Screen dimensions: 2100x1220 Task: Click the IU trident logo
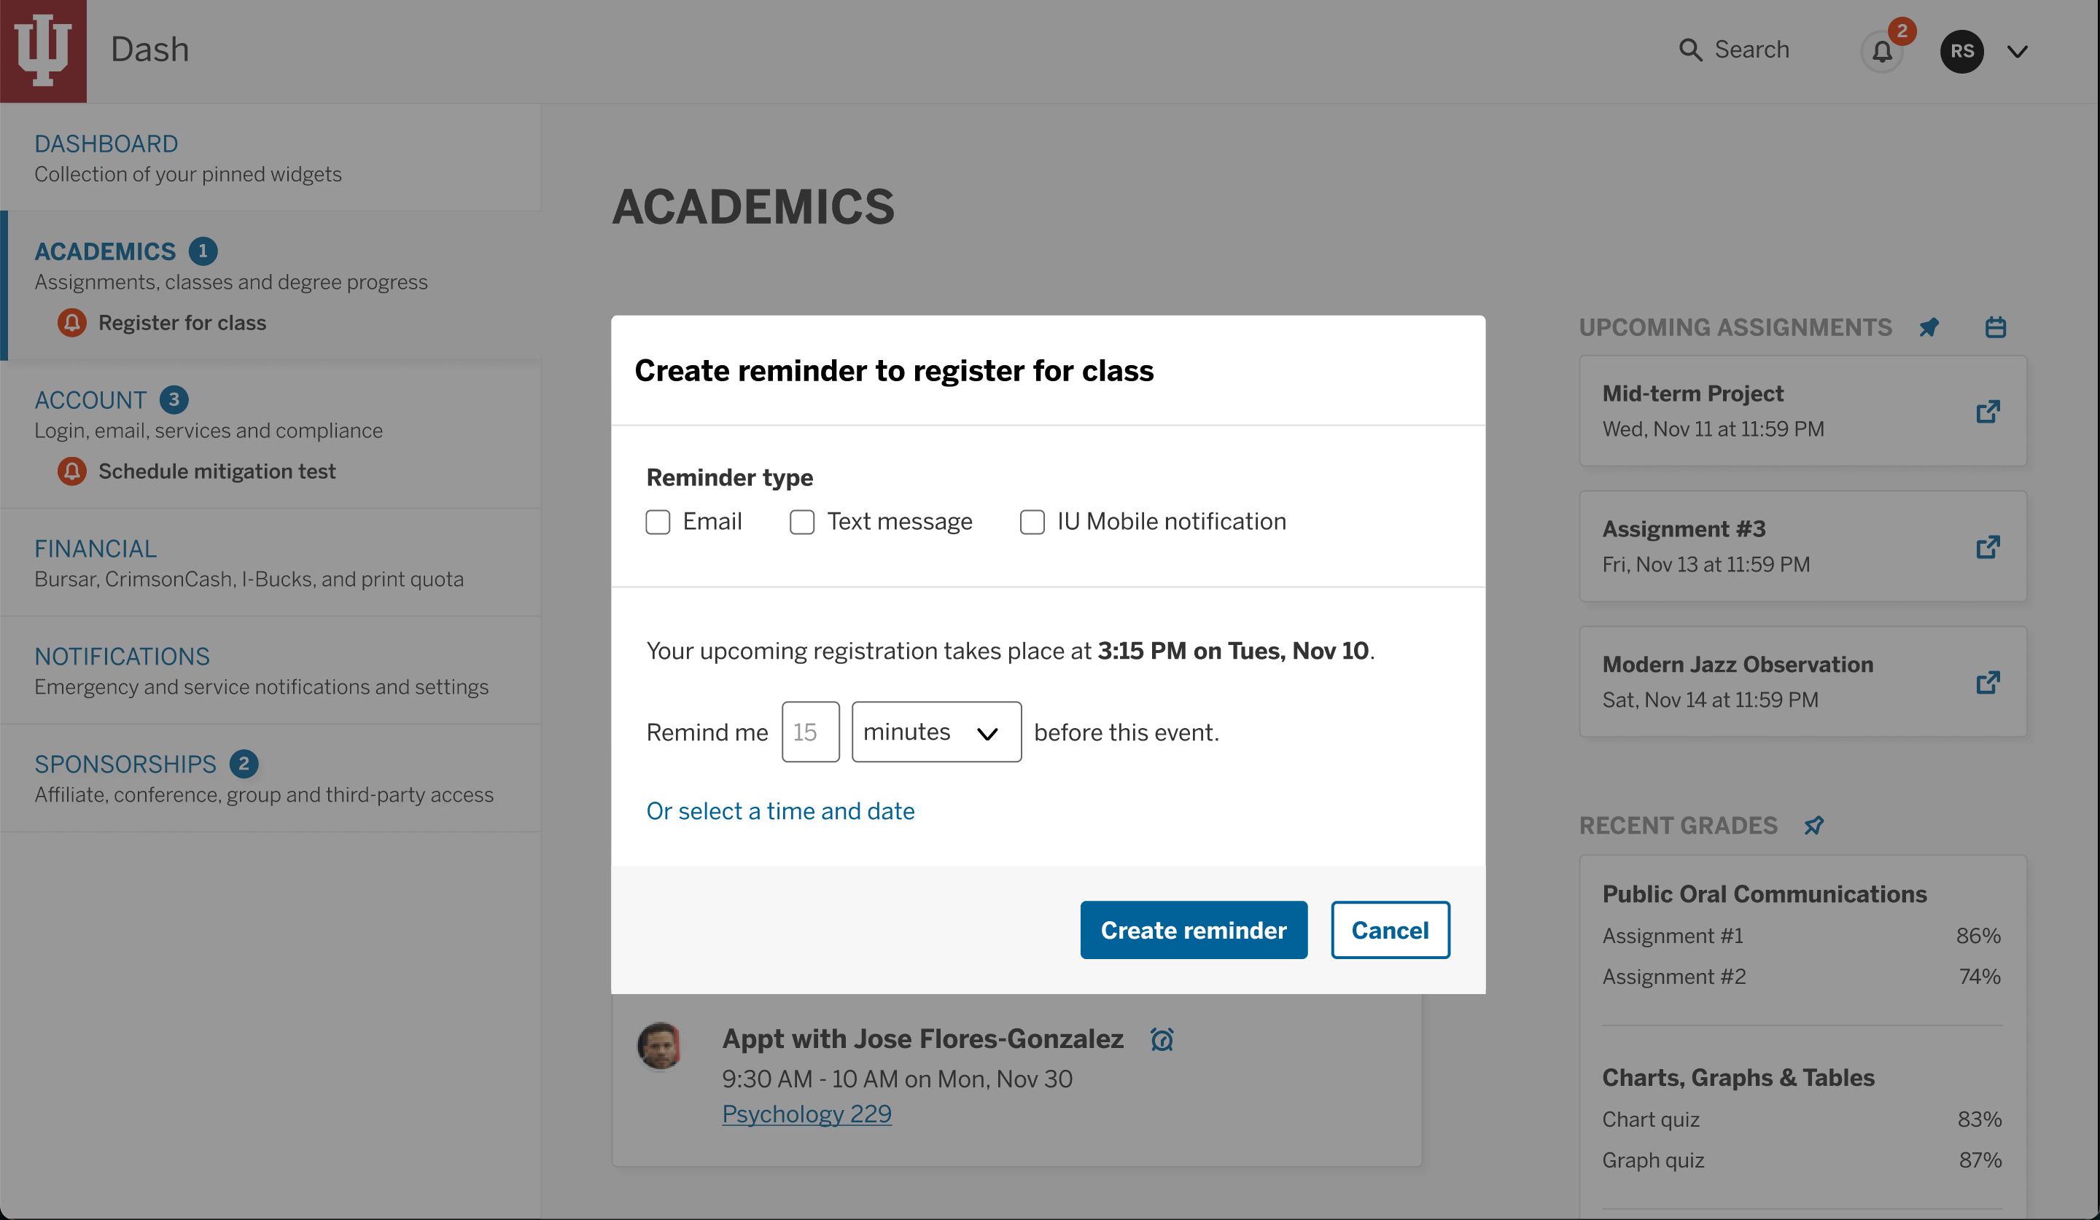[43, 51]
